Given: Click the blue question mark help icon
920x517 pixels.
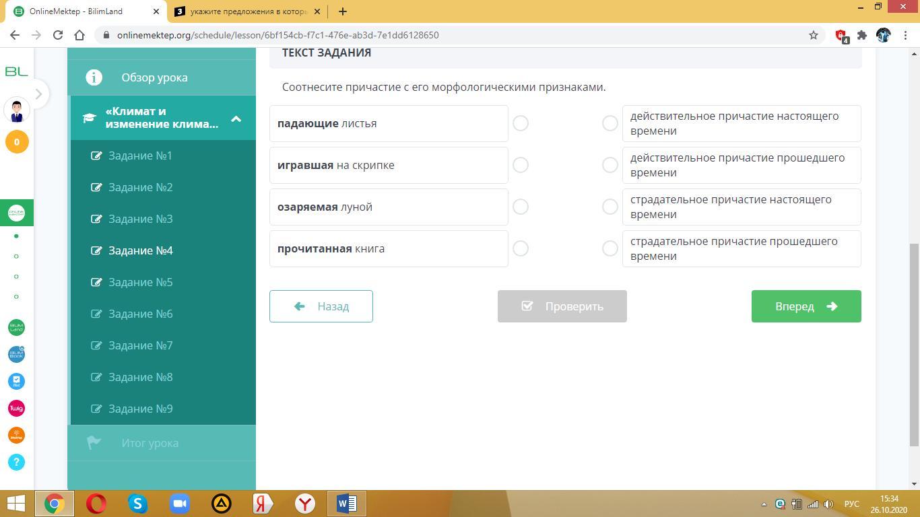Looking at the screenshot, I should coord(16,462).
